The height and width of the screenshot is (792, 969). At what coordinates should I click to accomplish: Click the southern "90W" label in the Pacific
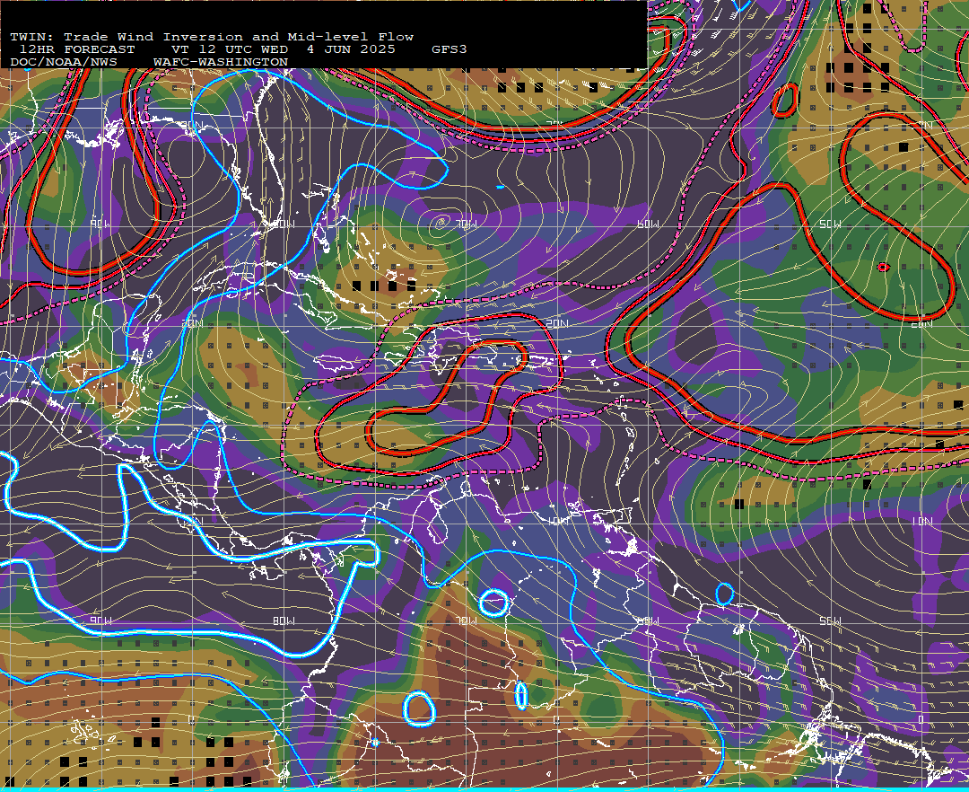[100, 620]
